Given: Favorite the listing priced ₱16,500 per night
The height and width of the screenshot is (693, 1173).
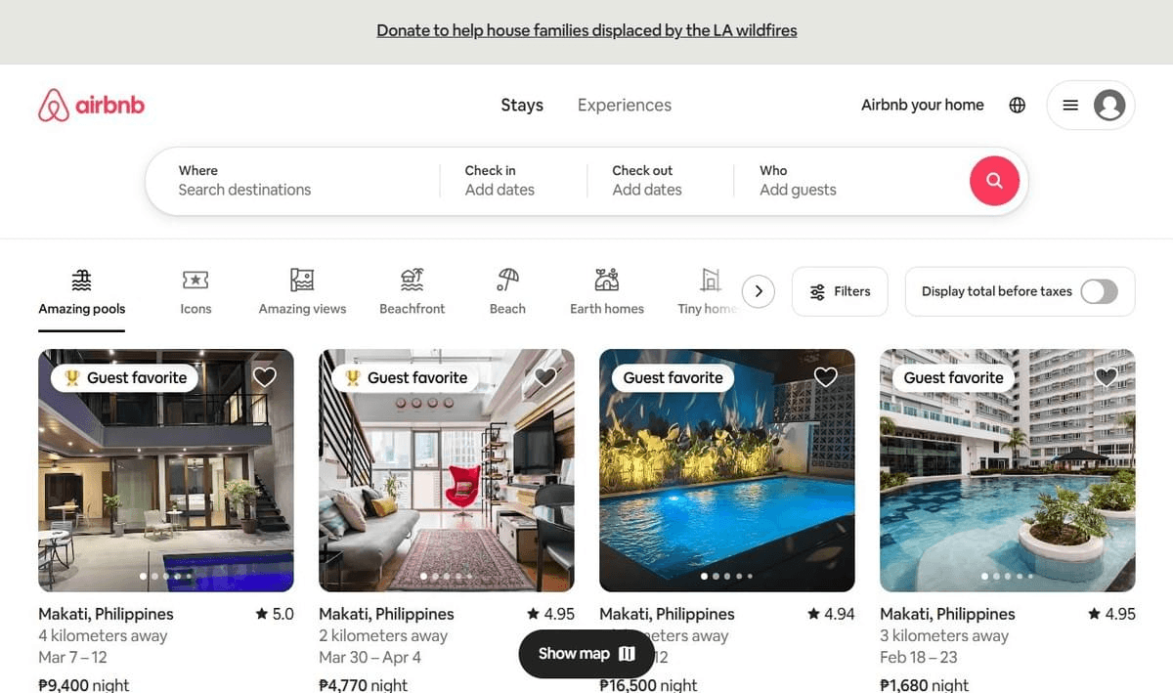Looking at the screenshot, I should [825, 376].
